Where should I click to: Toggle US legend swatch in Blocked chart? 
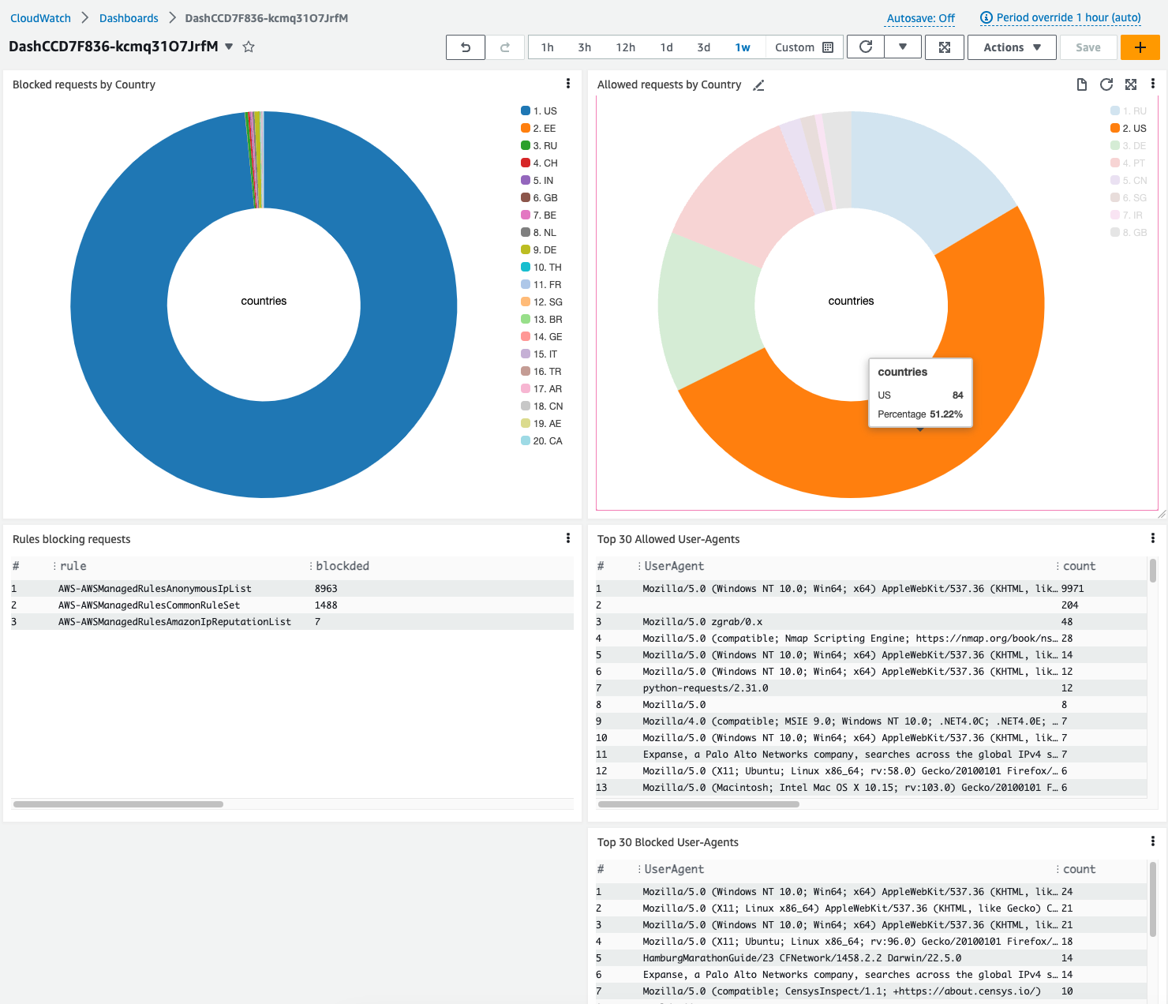(x=526, y=111)
